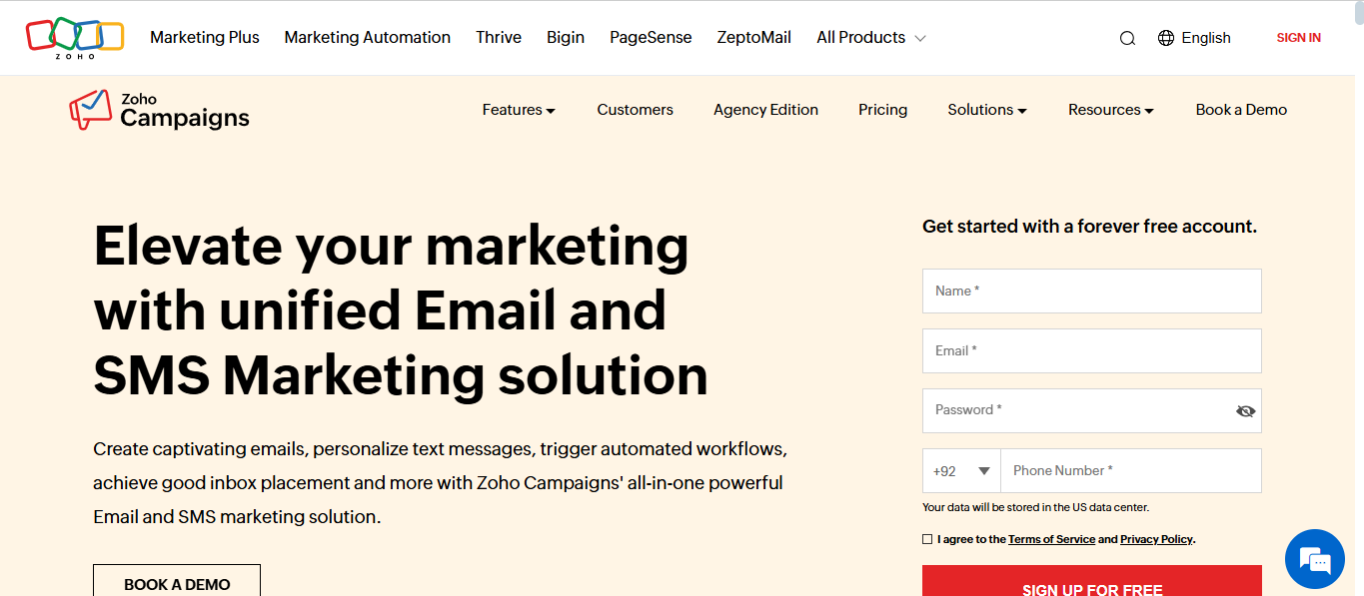Screen dimensions: 1364x596
Task: Focus the Password input field
Action: click(x=1092, y=410)
